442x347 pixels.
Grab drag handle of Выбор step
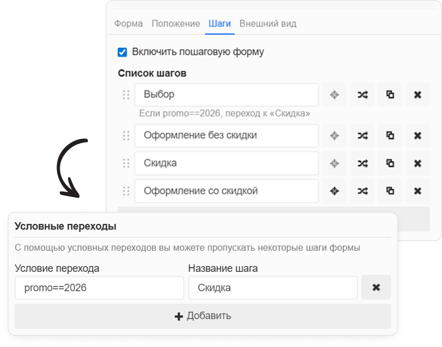126,95
